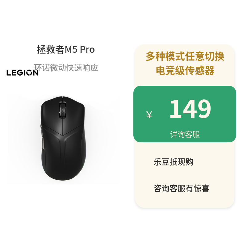247x247 pixels.
Task: Click the upper side button on the mouse
Action: [x=42, y=130]
